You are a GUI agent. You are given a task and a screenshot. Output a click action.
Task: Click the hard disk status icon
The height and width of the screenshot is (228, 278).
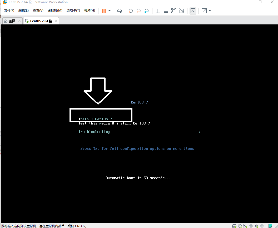(x=234, y=226)
